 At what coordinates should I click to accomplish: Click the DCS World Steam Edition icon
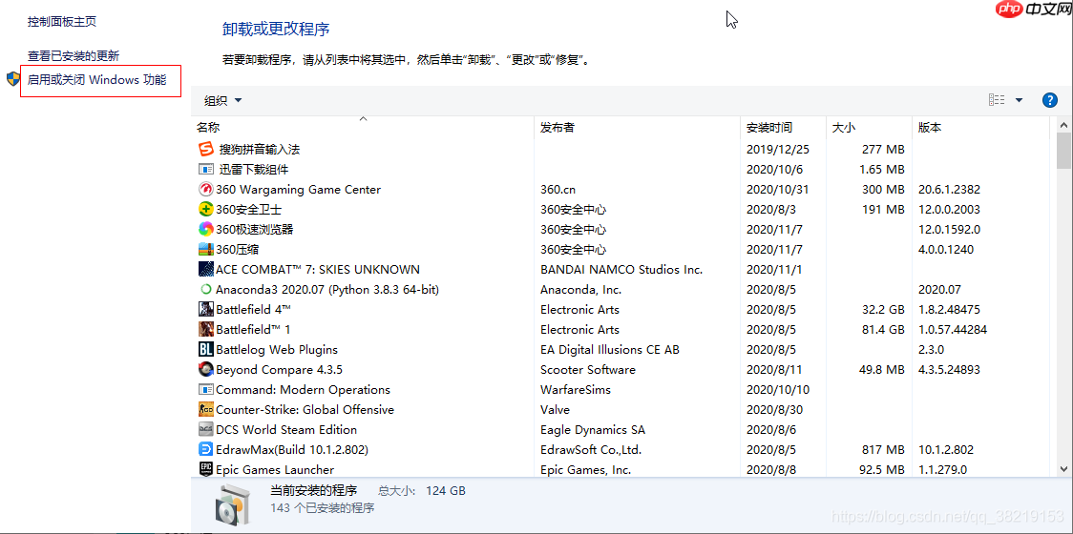(x=206, y=429)
